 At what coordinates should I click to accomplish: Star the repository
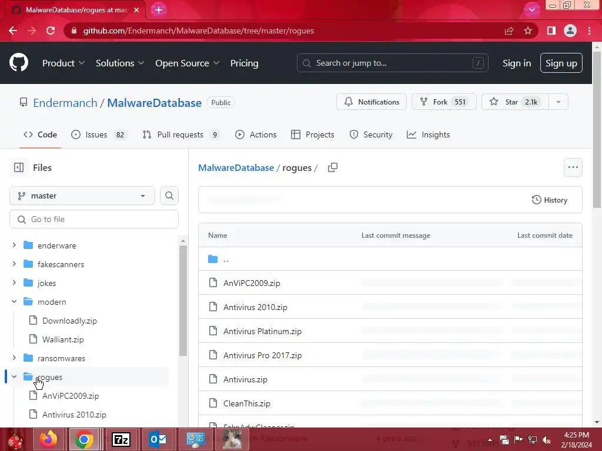[515, 102]
